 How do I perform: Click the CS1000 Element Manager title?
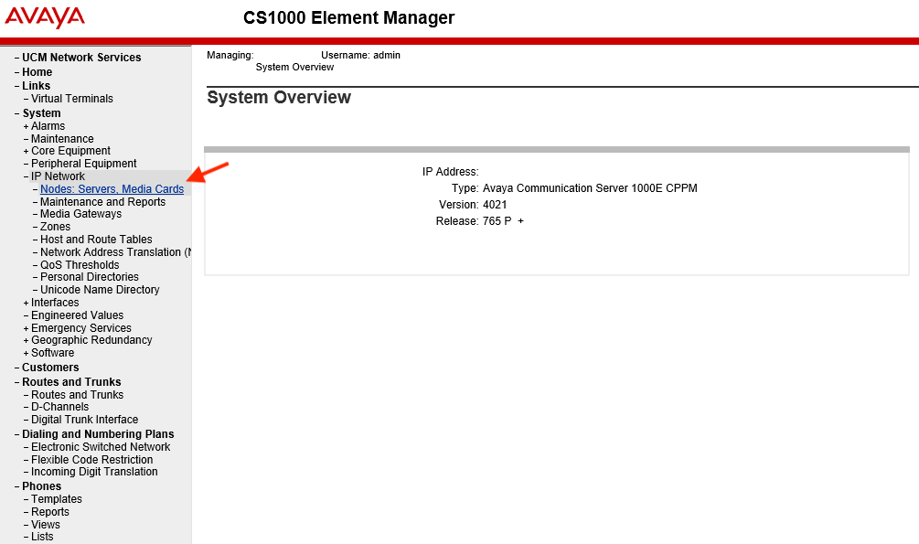348,17
